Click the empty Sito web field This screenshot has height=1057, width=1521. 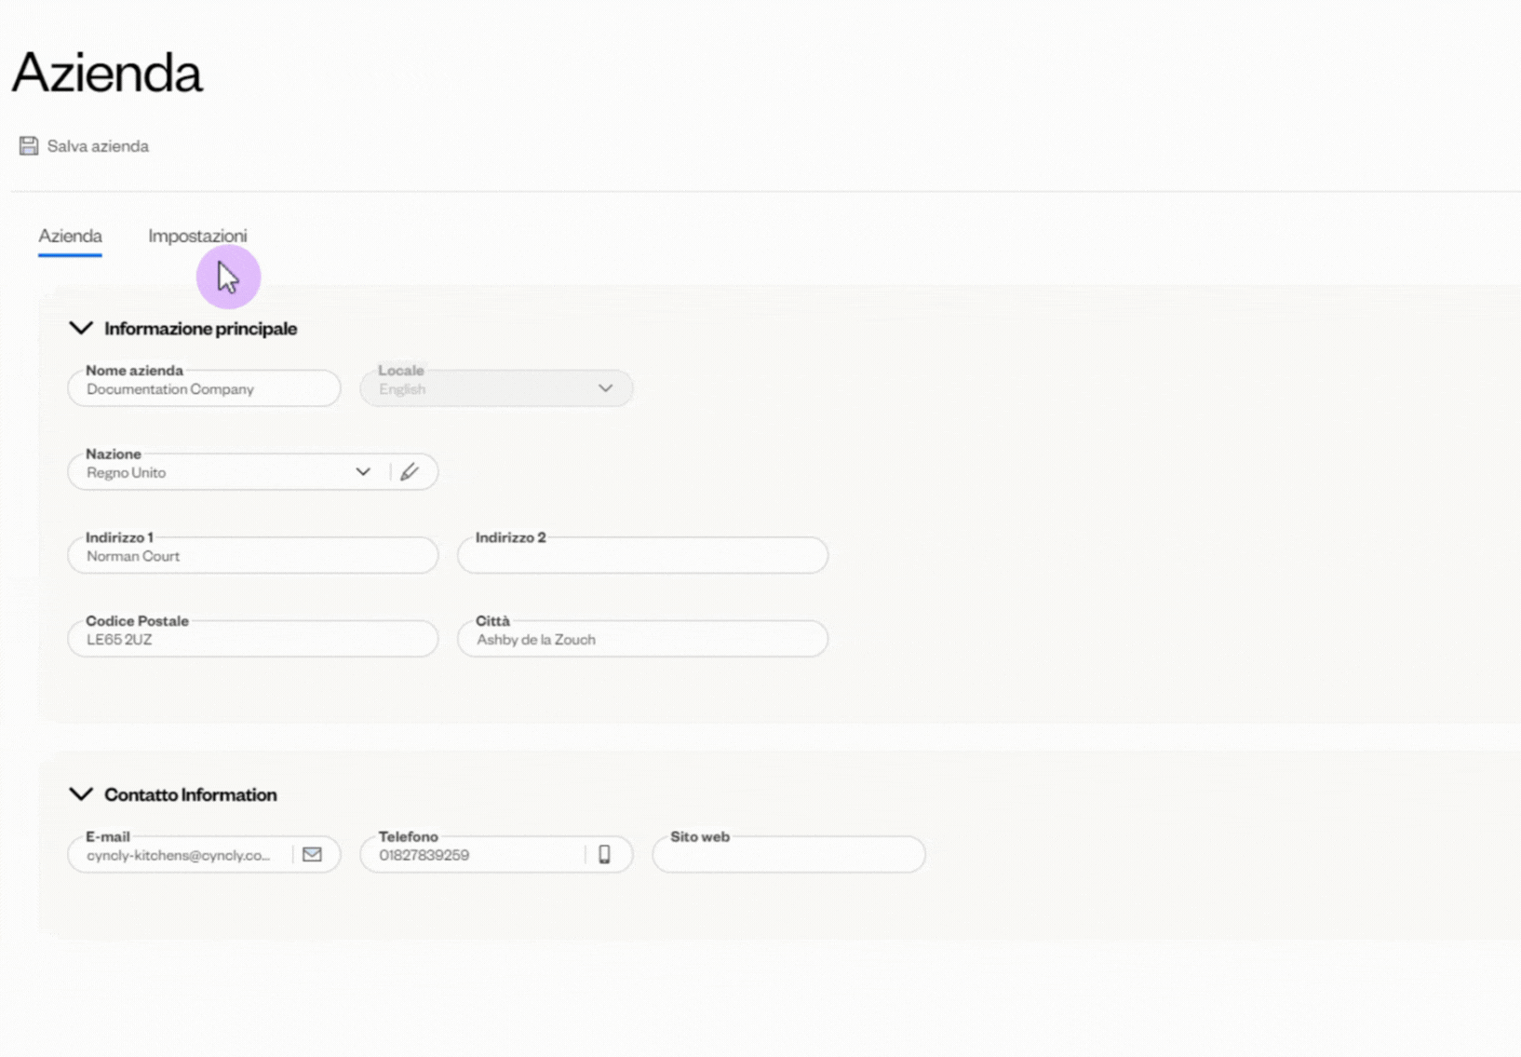click(x=788, y=855)
